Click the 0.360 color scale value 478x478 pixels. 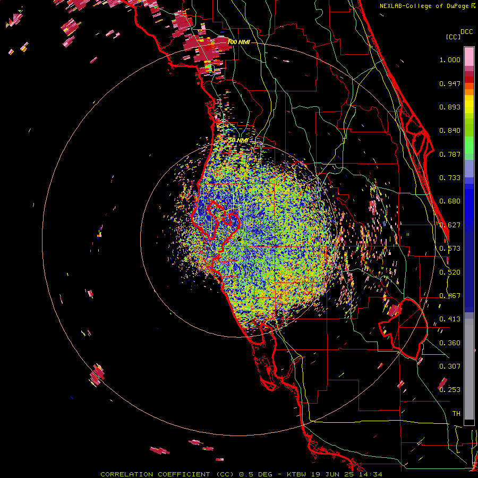[x=450, y=343]
